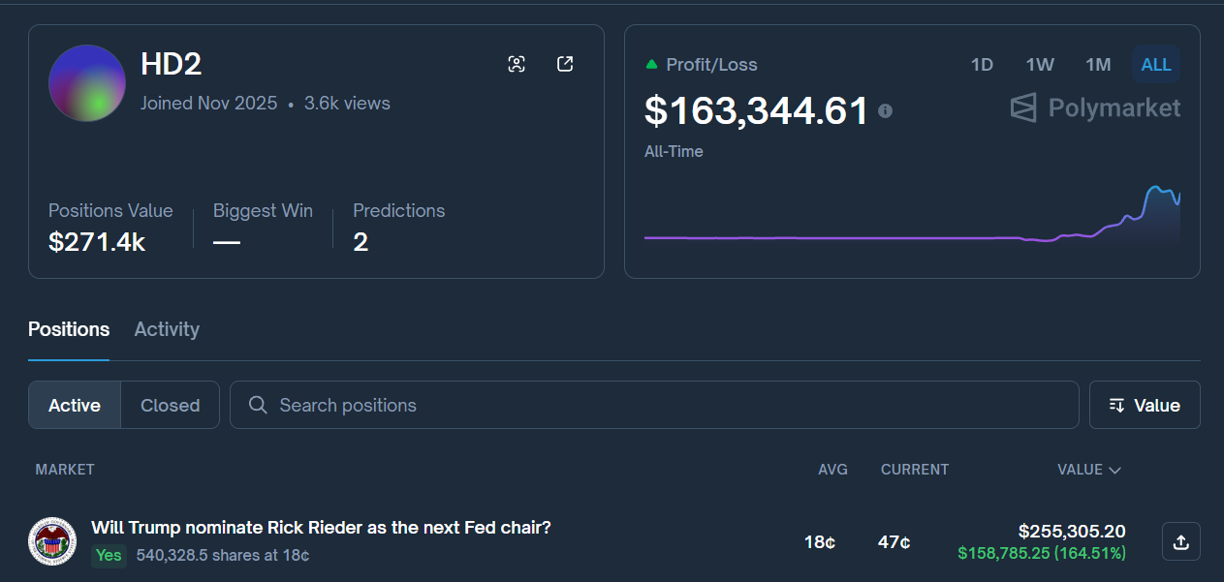Click the Polymarket logo

tap(1095, 107)
